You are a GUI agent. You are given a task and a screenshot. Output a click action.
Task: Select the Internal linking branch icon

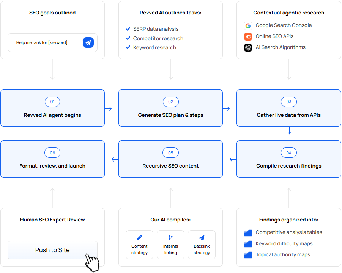[170, 238]
